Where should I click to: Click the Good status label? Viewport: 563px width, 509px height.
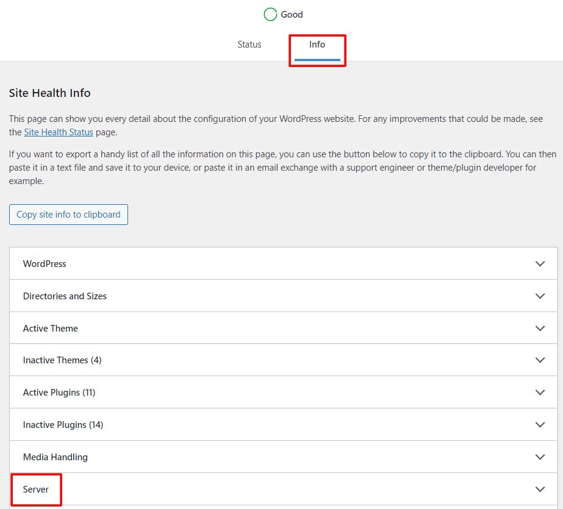292,15
